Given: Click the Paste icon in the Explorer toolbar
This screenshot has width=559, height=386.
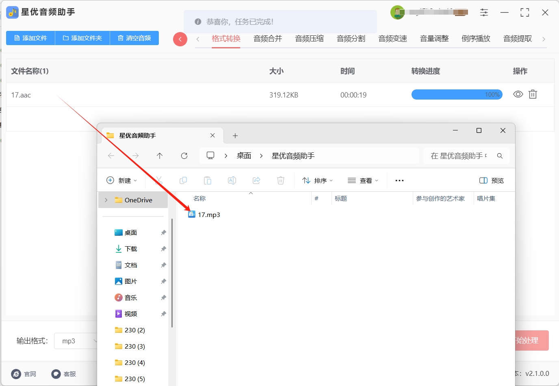Looking at the screenshot, I should pyautogui.click(x=208, y=180).
